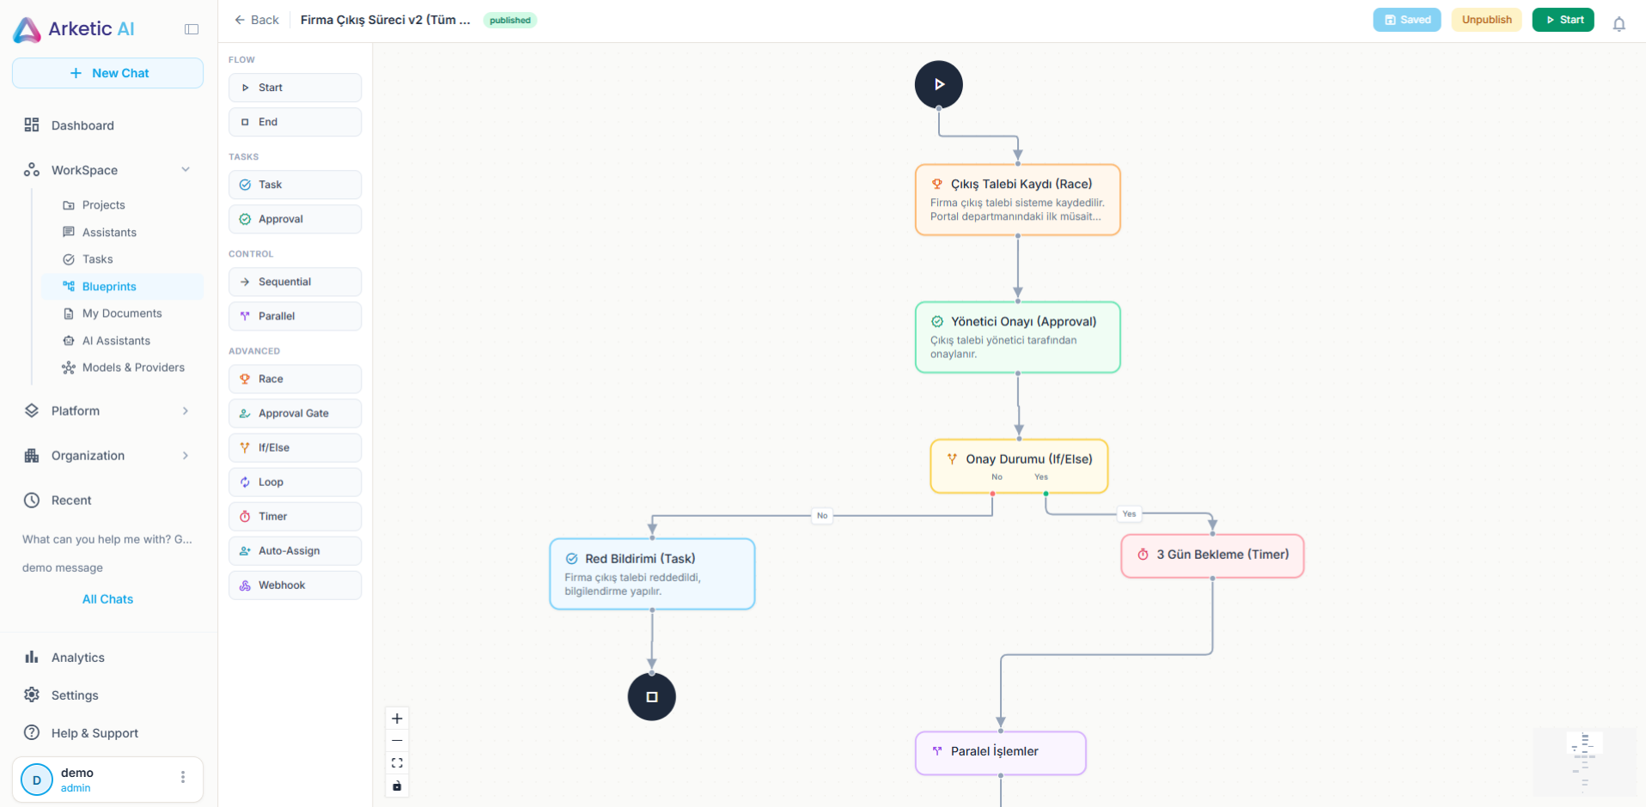Go Back to blueprint list

pyautogui.click(x=257, y=20)
